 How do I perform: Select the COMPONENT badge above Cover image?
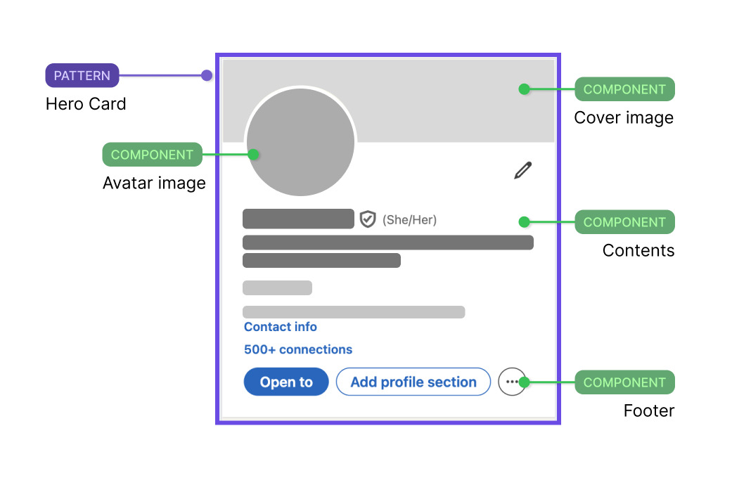pos(624,89)
